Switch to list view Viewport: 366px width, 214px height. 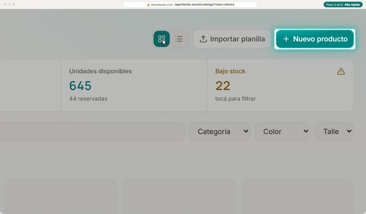click(179, 39)
